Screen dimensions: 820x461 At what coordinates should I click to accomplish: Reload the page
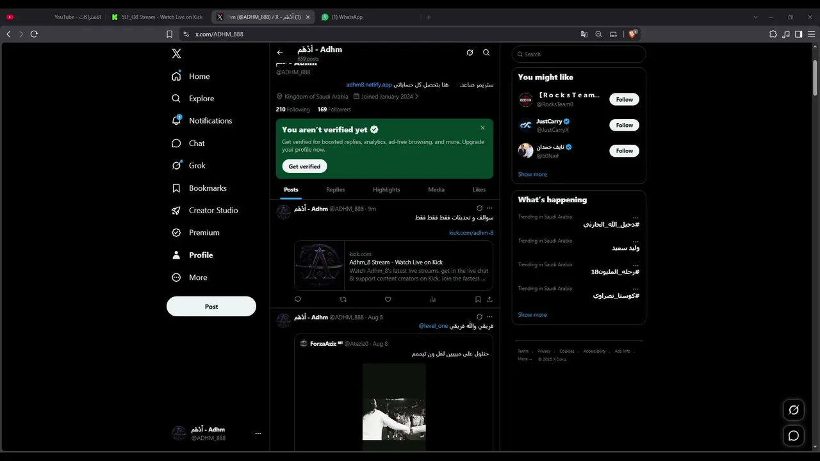click(x=34, y=34)
